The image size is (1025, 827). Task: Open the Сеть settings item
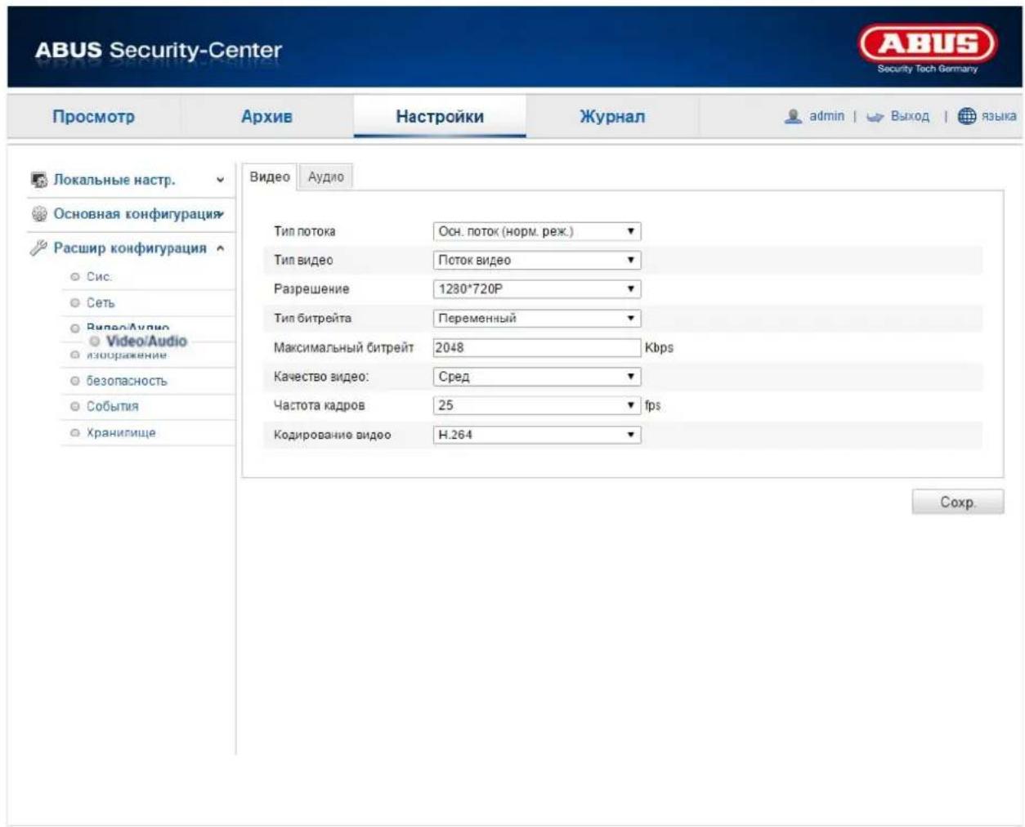coord(101,303)
